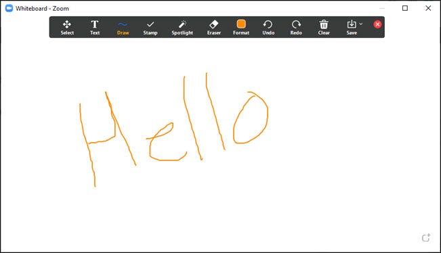441x253 pixels.
Task: Pick the Stamp checkmark tool
Action: [150, 28]
